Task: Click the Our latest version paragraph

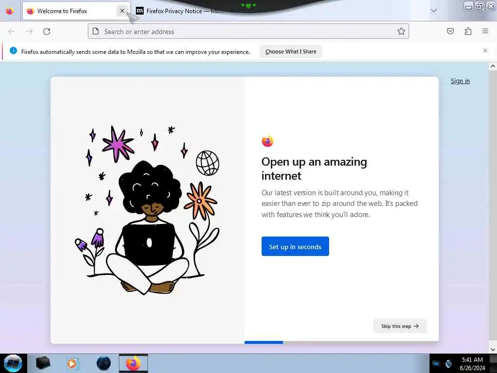Action: [x=339, y=203]
